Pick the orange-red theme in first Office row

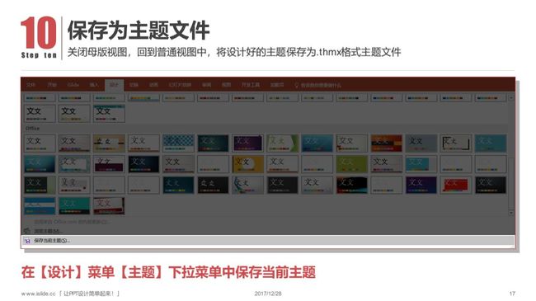tap(387, 143)
